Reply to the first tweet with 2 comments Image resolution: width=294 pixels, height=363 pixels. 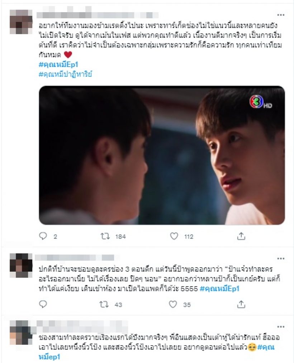(43, 236)
